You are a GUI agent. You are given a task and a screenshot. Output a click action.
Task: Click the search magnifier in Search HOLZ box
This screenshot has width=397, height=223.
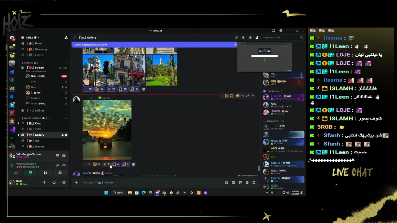click(x=301, y=37)
